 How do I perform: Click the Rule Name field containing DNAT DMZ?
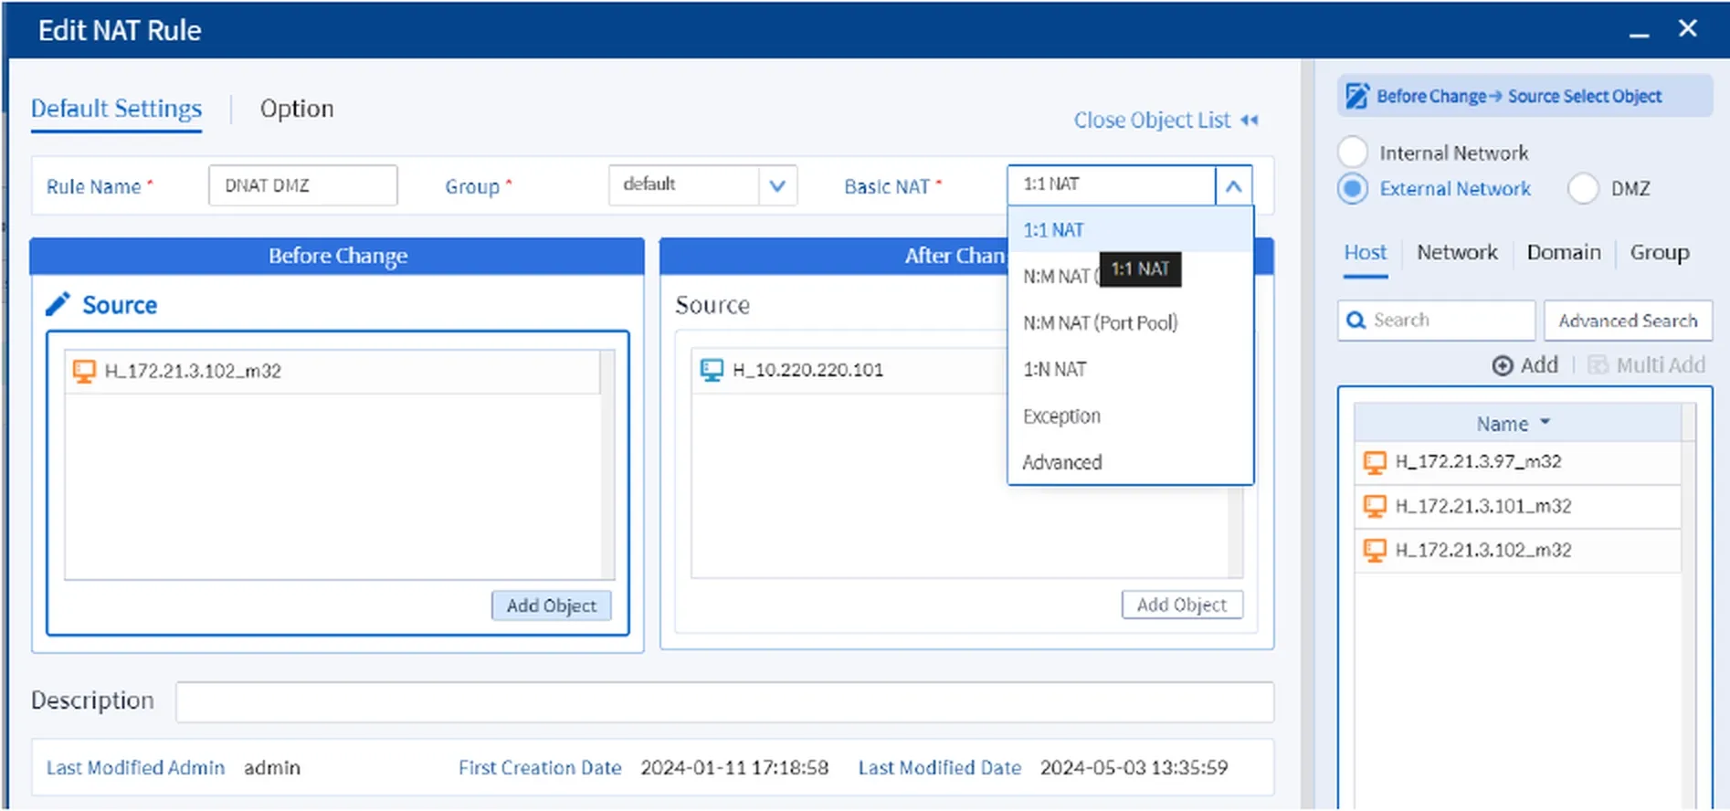point(302,185)
